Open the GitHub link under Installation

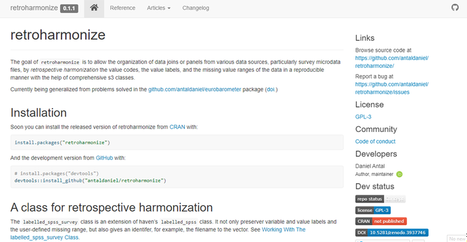[x=104, y=158]
